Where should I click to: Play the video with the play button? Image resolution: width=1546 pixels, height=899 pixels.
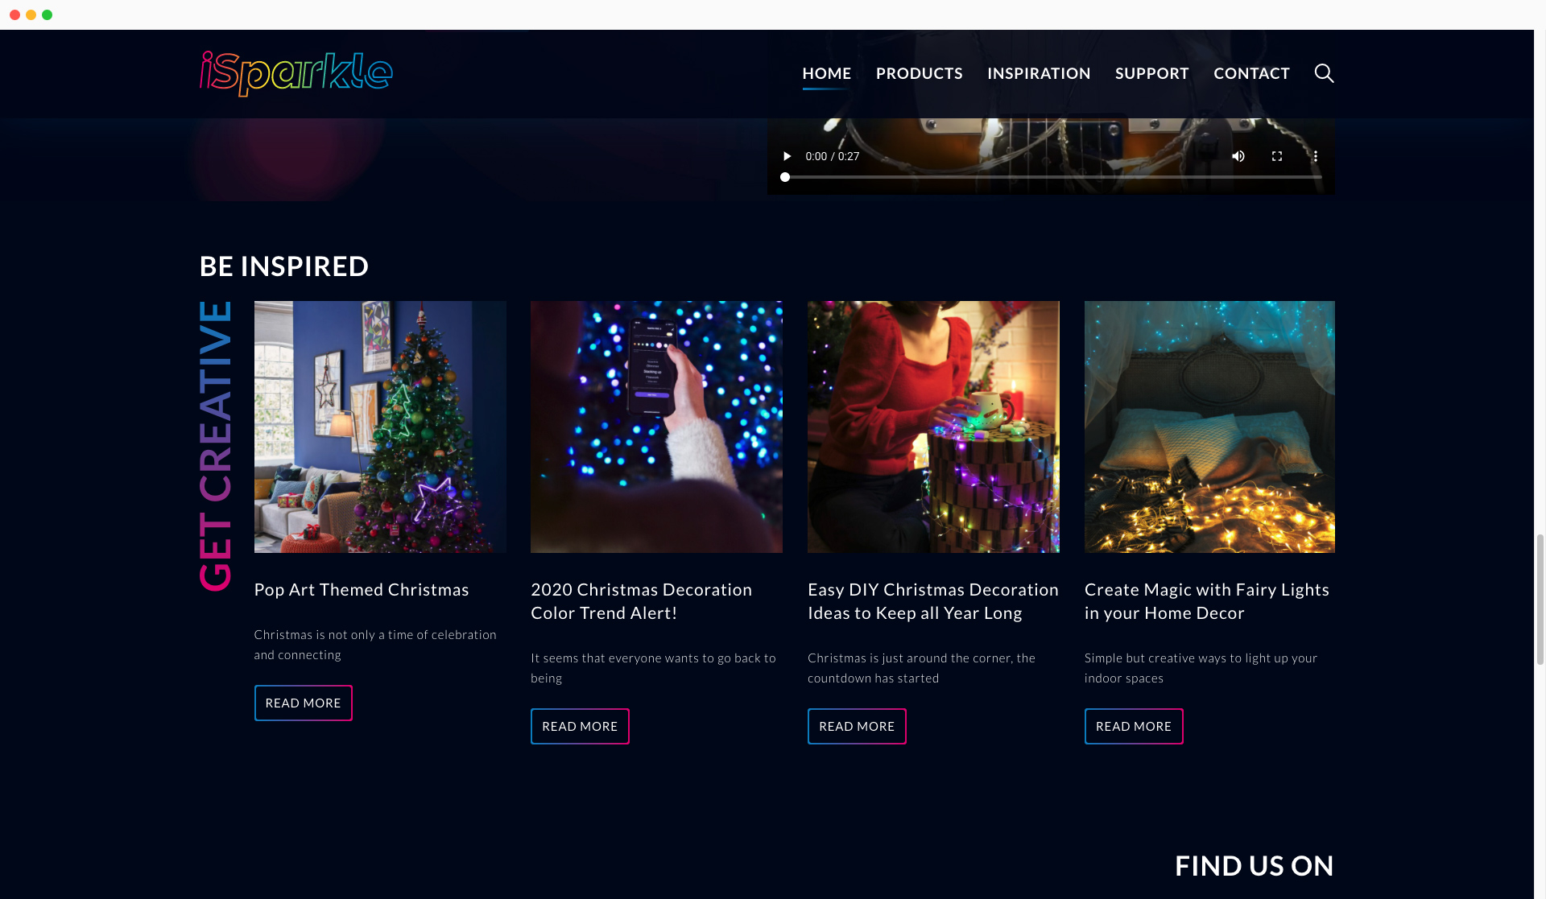[787, 156]
